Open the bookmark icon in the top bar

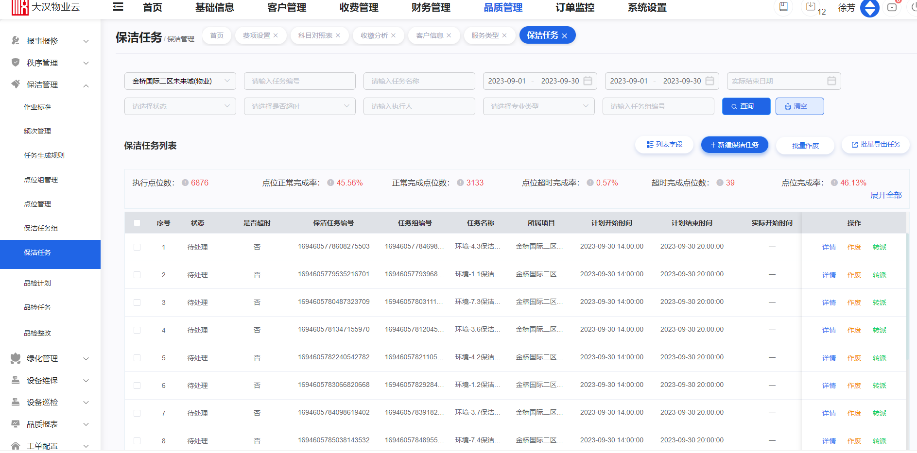tap(783, 6)
